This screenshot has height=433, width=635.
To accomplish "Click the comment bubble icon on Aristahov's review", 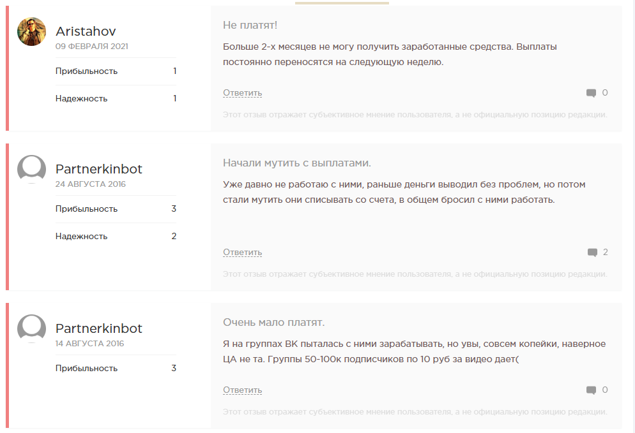I will tap(591, 93).
